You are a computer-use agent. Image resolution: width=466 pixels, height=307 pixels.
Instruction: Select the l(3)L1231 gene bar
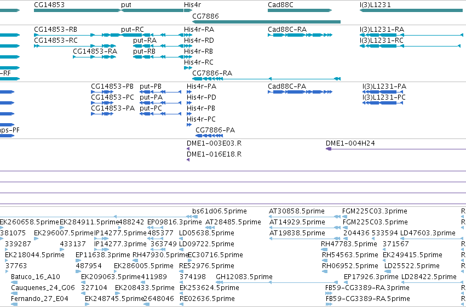(411, 10)
